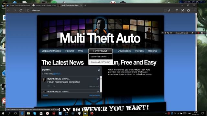Open the Wiki link

81,51
